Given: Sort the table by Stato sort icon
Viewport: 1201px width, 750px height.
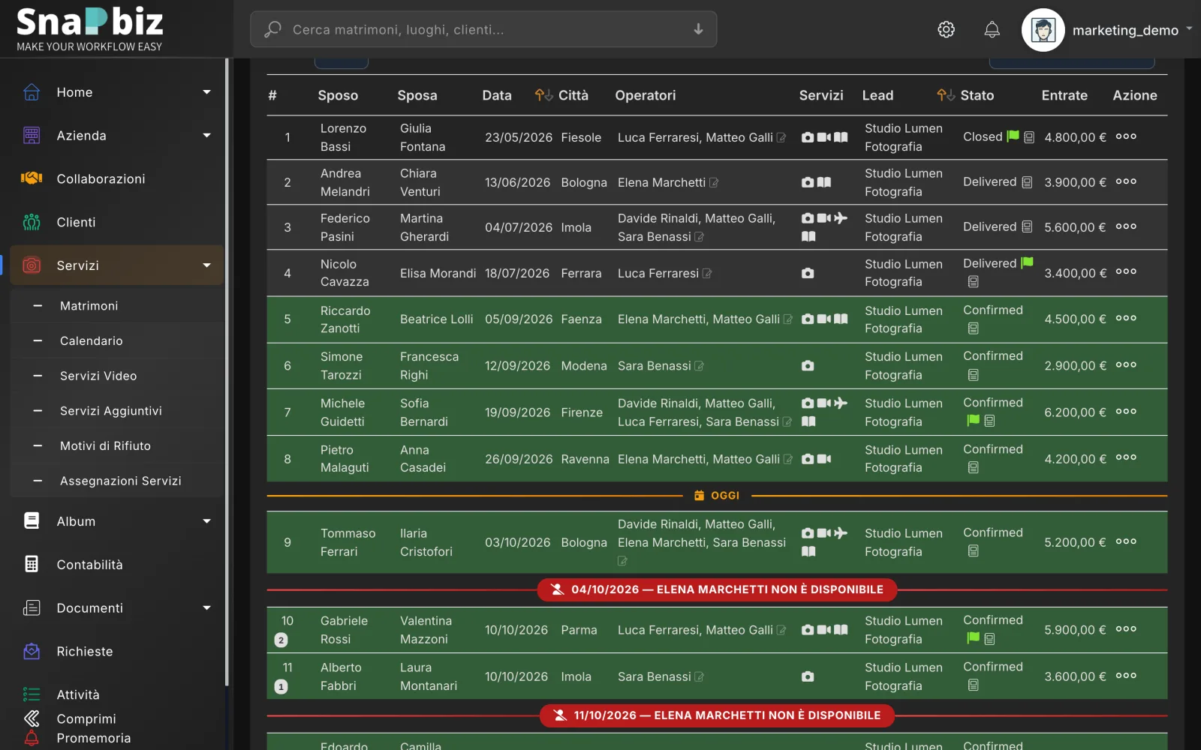Looking at the screenshot, I should click(946, 95).
